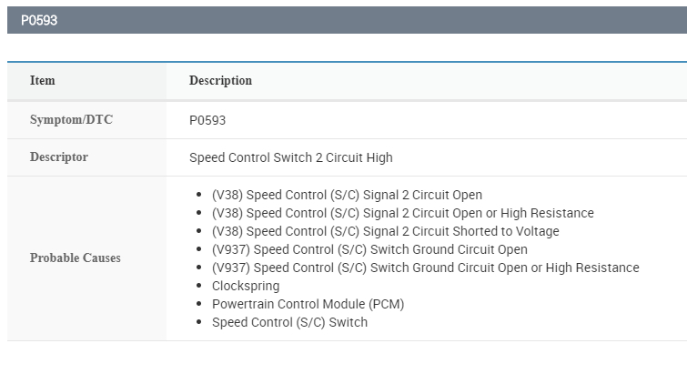687x374 pixels.
Task: Select the Powertrain Control Module (PCM) item
Action: point(308,304)
